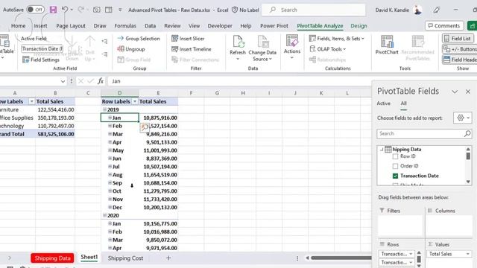The width and height of the screenshot is (477, 268).
Task: Switch to All fields view
Action: (x=403, y=103)
